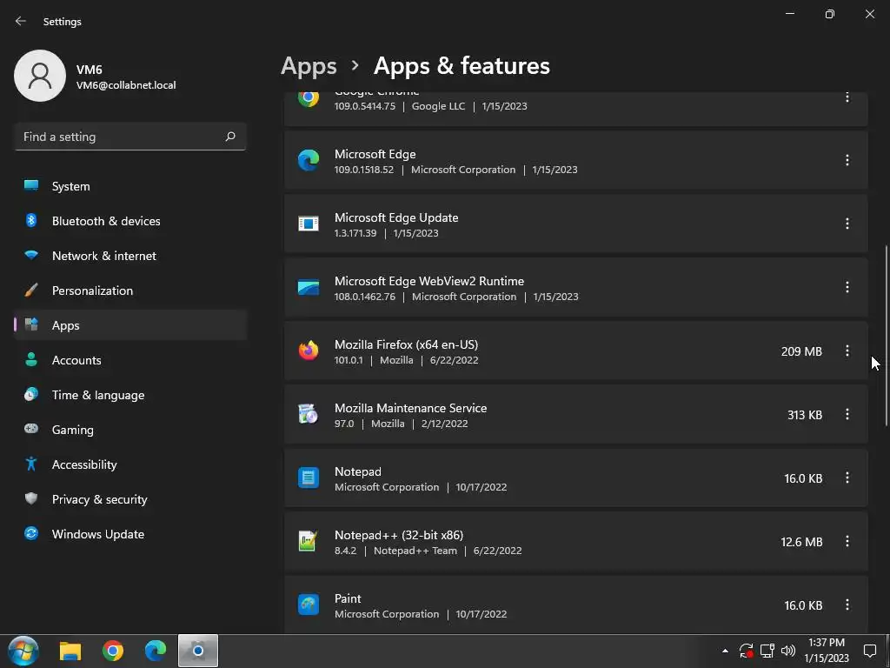Open Time & language settings
This screenshot has width=890, height=668.
(130, 395)
